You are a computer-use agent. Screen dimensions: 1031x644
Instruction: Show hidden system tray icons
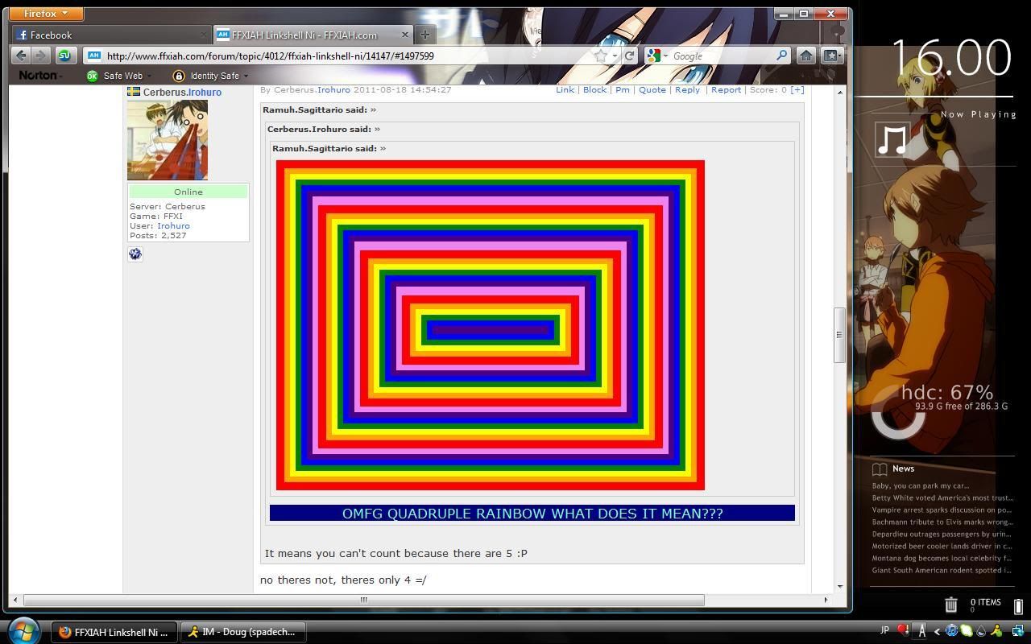point(937,631)
